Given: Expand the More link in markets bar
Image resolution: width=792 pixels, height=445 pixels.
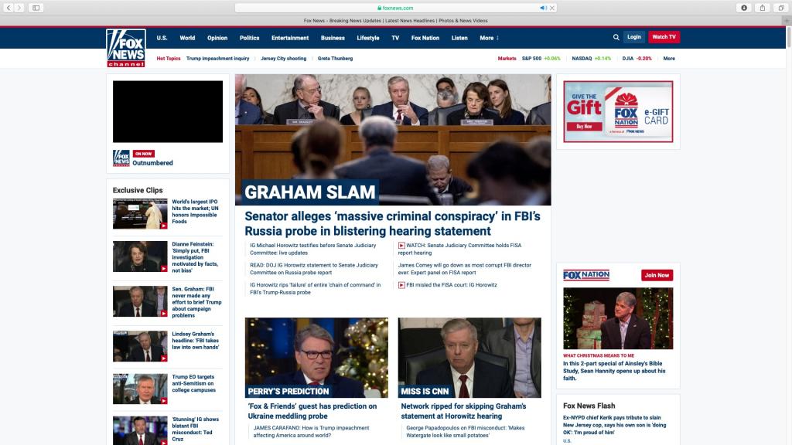Looking at the screenshot, I should (669, 59).
